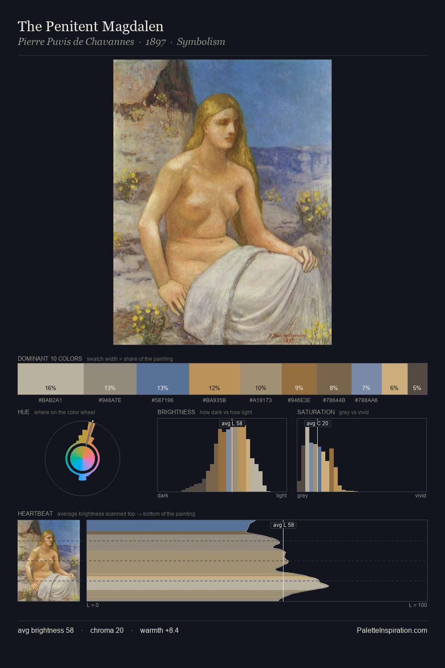The width and height of the screenshot is (445, 668).
Task: Select the 9% brown swatch #946E3E
Action: (x=299, y=379)
